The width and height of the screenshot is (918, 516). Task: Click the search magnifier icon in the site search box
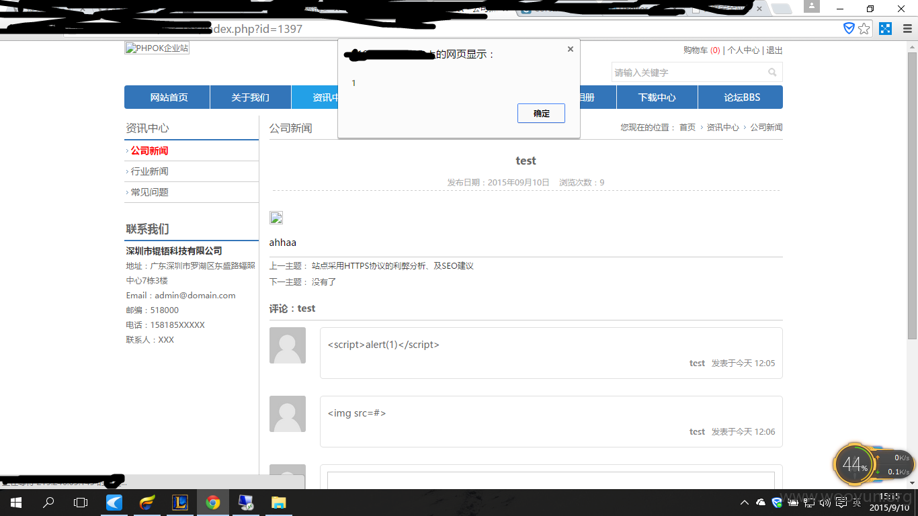pyautogui.click(x=772, y=73)
